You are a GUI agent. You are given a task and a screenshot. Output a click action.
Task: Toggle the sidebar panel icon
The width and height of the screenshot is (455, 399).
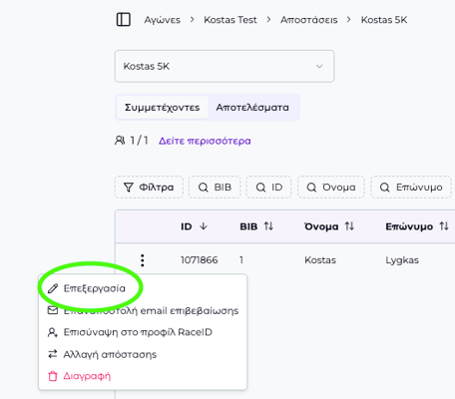click(124, 20)
